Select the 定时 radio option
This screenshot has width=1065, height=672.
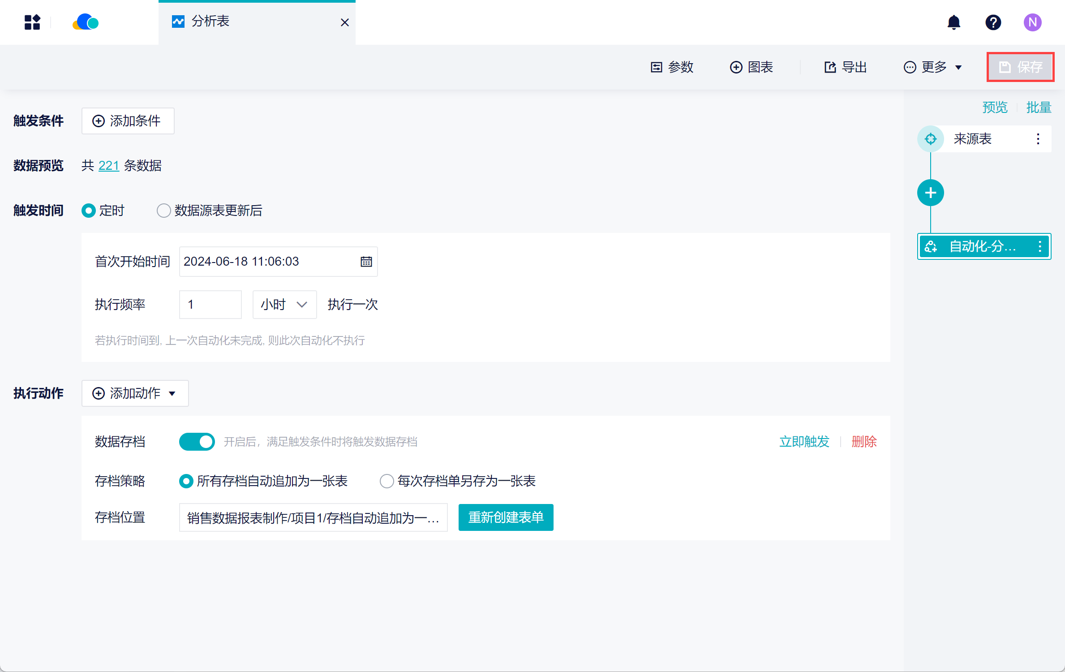[x=89, y=211]
